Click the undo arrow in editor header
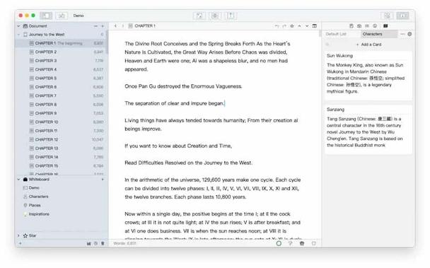This screenshot has height=268, width=430. pos(277,26)
